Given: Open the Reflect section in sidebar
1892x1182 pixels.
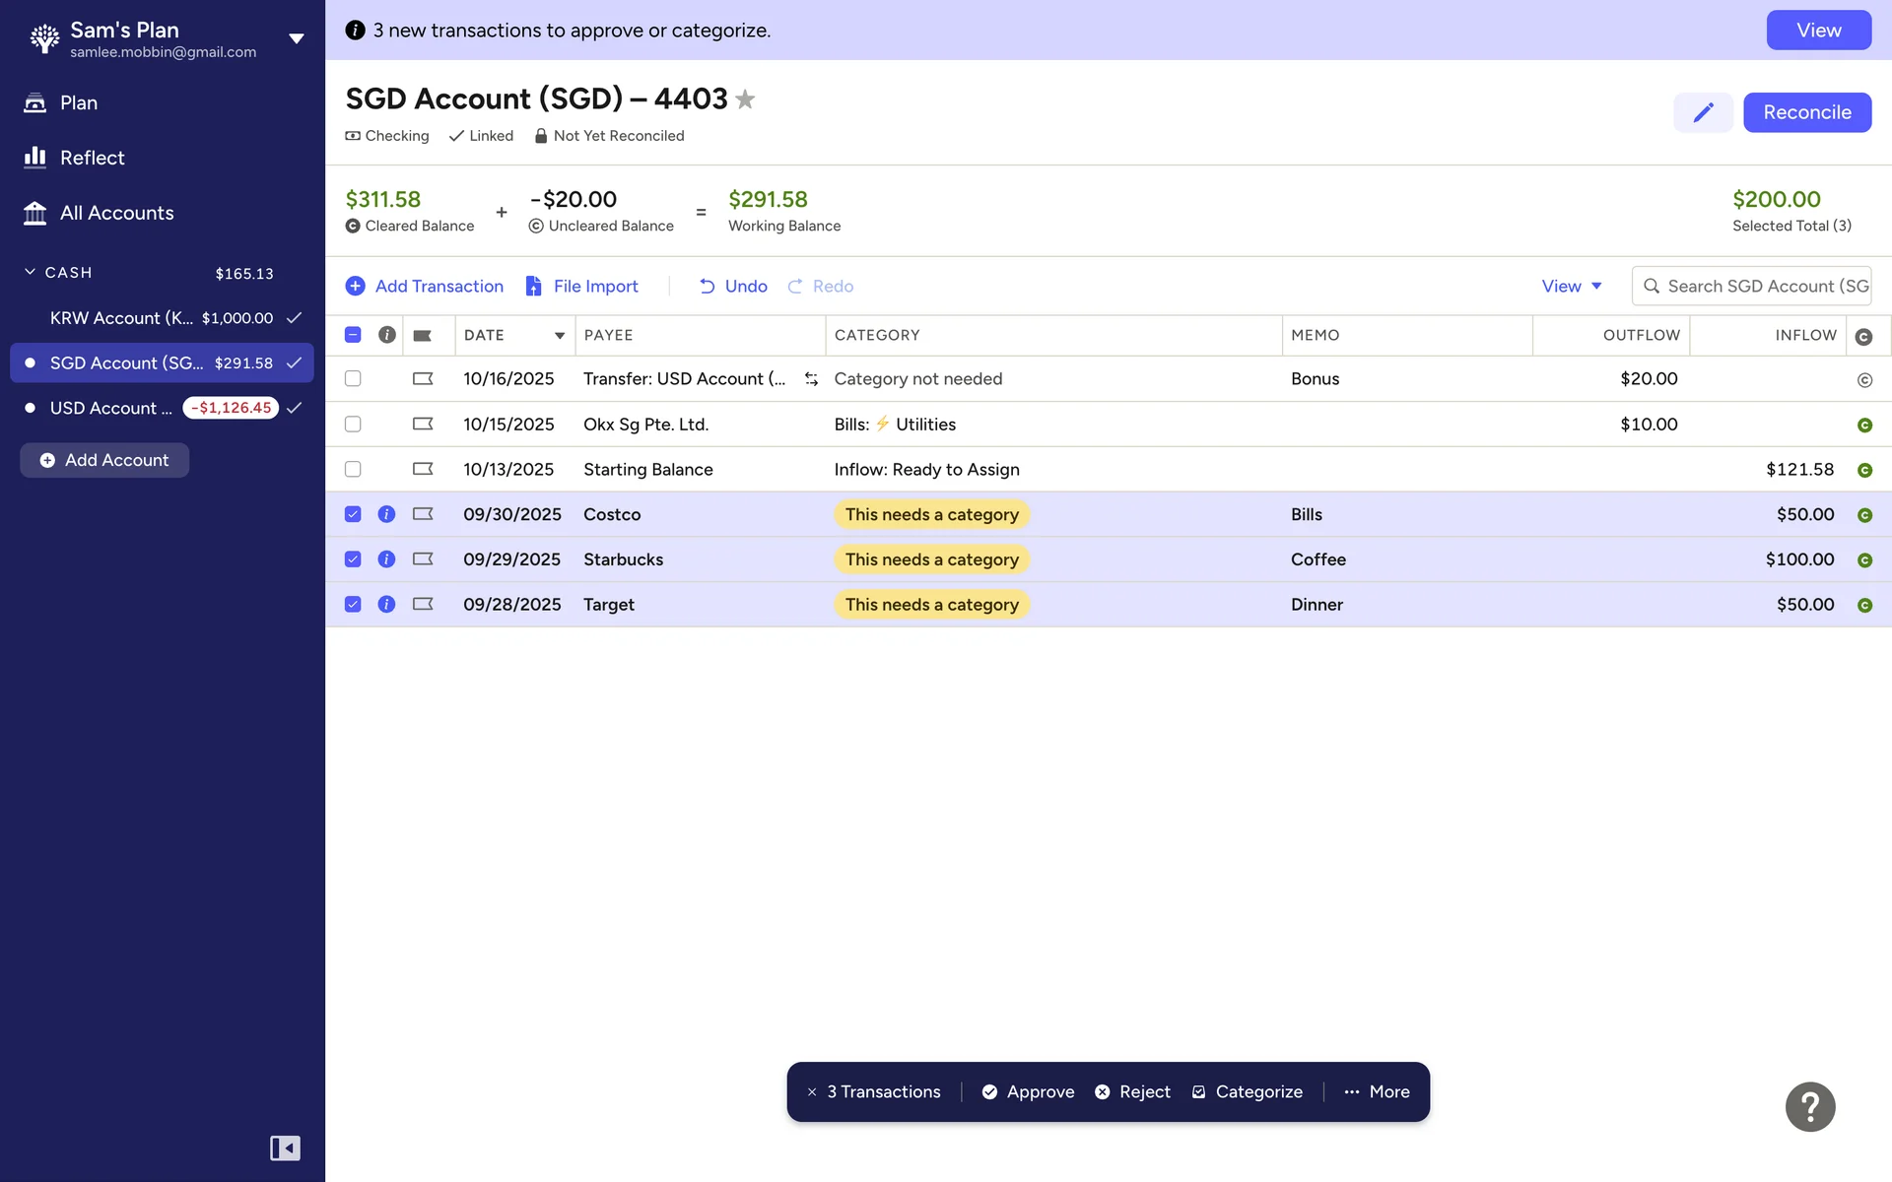Looking at the screenshot, I should click(x=92, y=158).
